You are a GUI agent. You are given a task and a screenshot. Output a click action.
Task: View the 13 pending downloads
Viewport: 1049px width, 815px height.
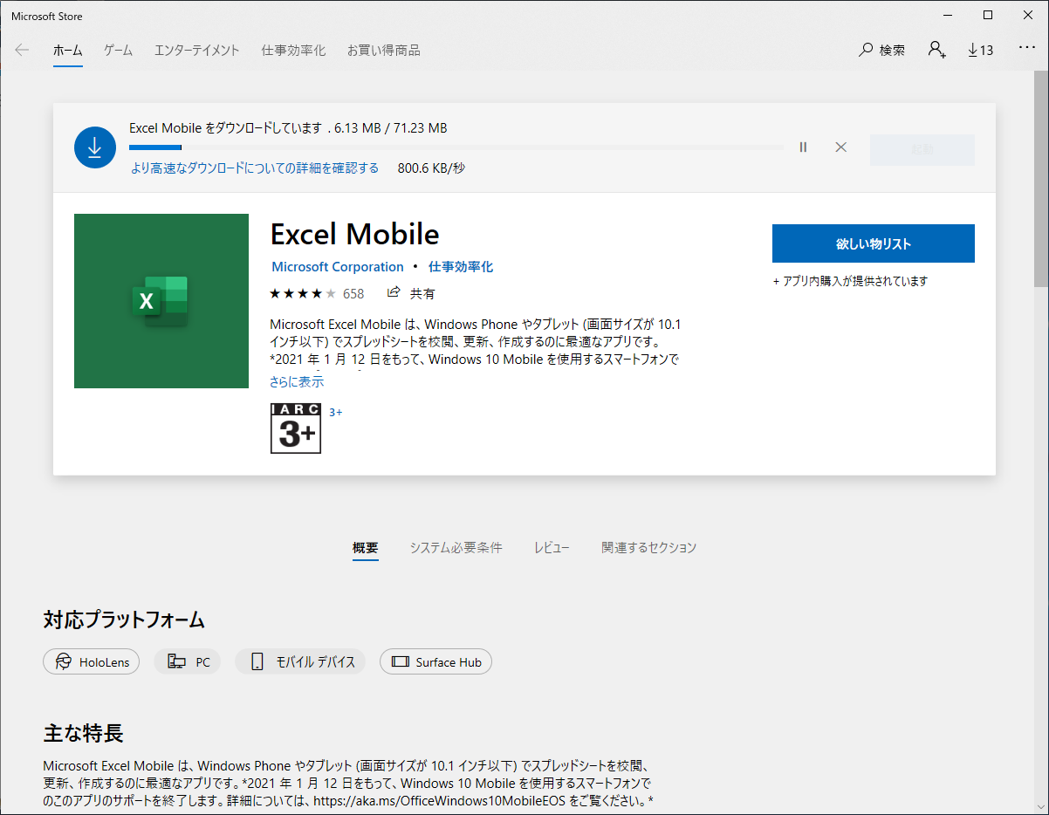click(x=979, y=50)
